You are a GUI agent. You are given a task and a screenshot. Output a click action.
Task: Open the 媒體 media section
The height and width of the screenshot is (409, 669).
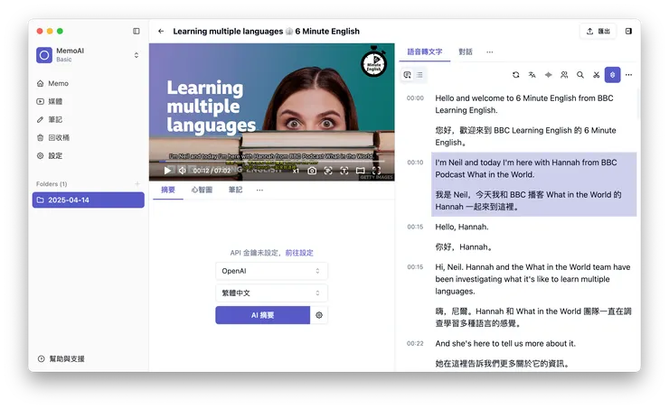coord(89,101)
